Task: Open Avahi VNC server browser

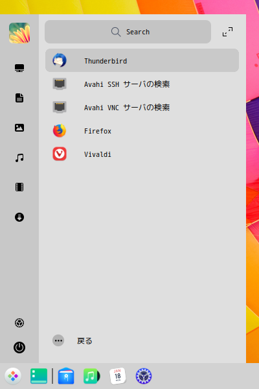Action: click(142, 108)
